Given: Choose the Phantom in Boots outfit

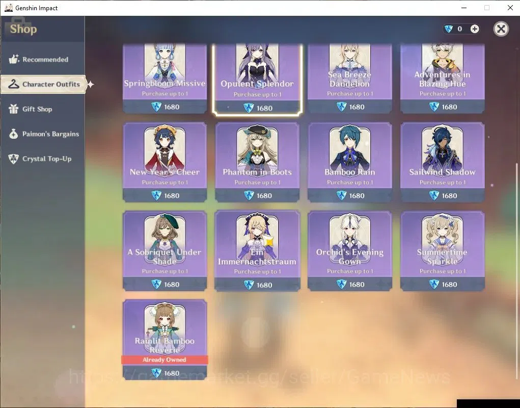Looking at the screenshot, I should [x=257, y=162].
